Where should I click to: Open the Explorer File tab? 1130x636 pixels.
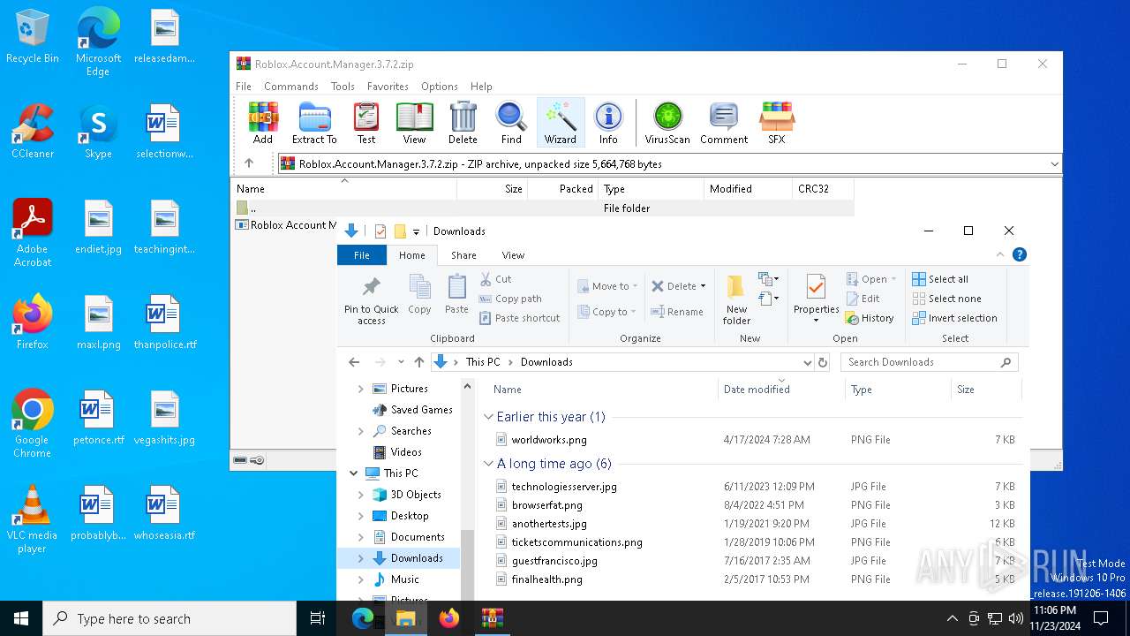click(x=362, y=255)
